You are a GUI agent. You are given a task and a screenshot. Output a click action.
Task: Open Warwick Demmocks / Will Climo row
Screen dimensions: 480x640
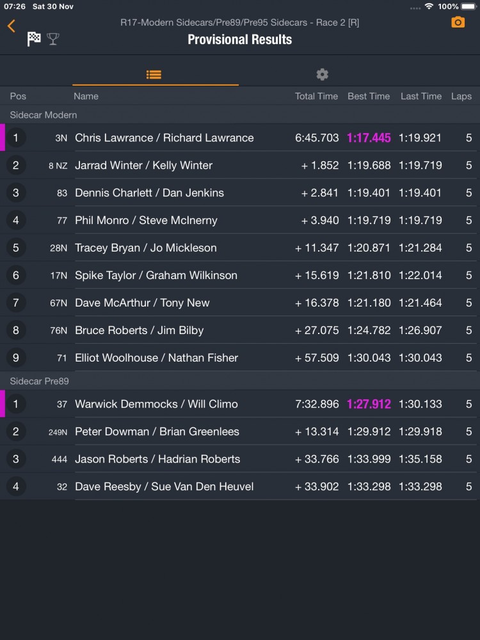pos(240,404)
